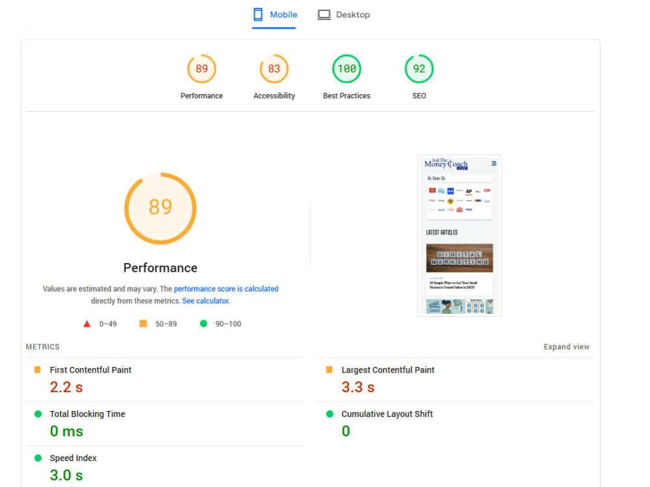Click the mobile page screenshot thumbnail

[460, 236]
